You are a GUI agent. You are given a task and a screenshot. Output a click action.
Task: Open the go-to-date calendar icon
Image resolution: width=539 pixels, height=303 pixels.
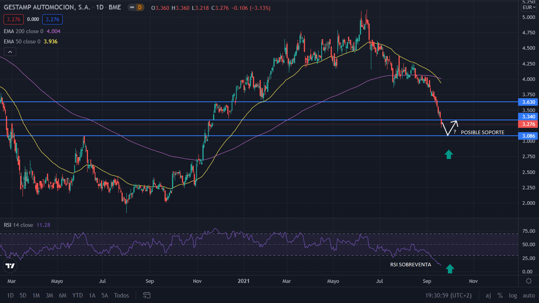pyautogui.click(x=147, y=295)
